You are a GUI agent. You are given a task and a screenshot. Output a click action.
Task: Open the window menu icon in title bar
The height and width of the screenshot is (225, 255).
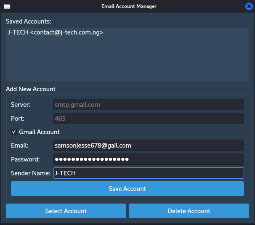click(x=7, y=6)
